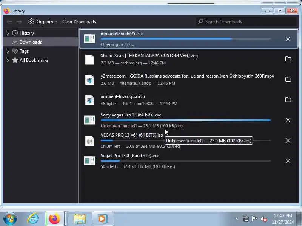Click the '2.6 MB — filemate17.shop' details

[x=138, y=83]
